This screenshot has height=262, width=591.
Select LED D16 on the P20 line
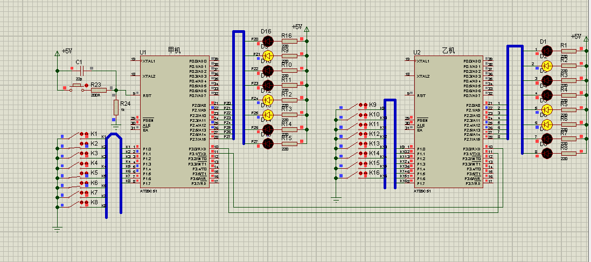(x=268, y=41)
